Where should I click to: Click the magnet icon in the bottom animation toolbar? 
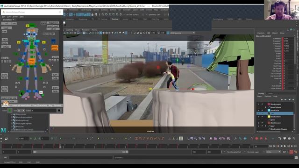6,139
